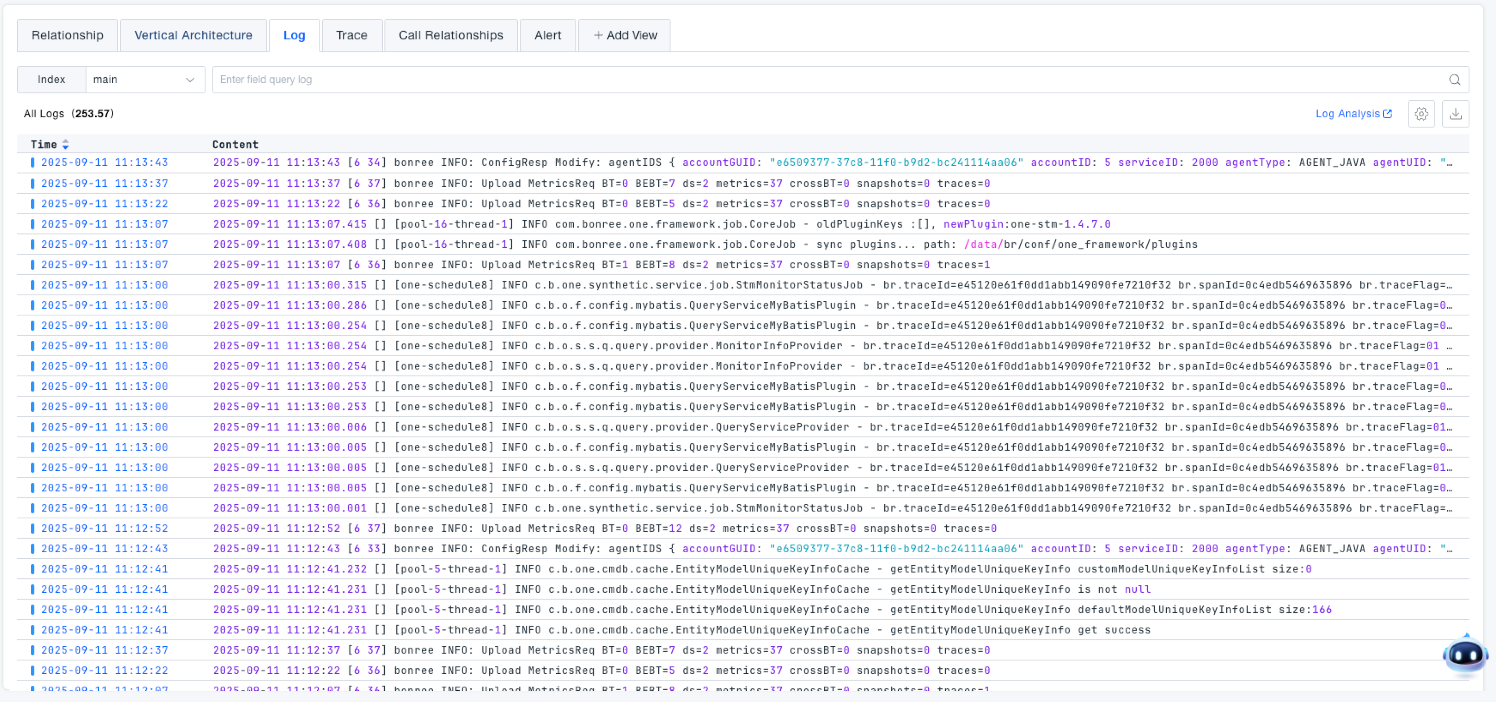Click the external link icon beside Log Analysis
1496x702 pixels.
coord(1387,114)
